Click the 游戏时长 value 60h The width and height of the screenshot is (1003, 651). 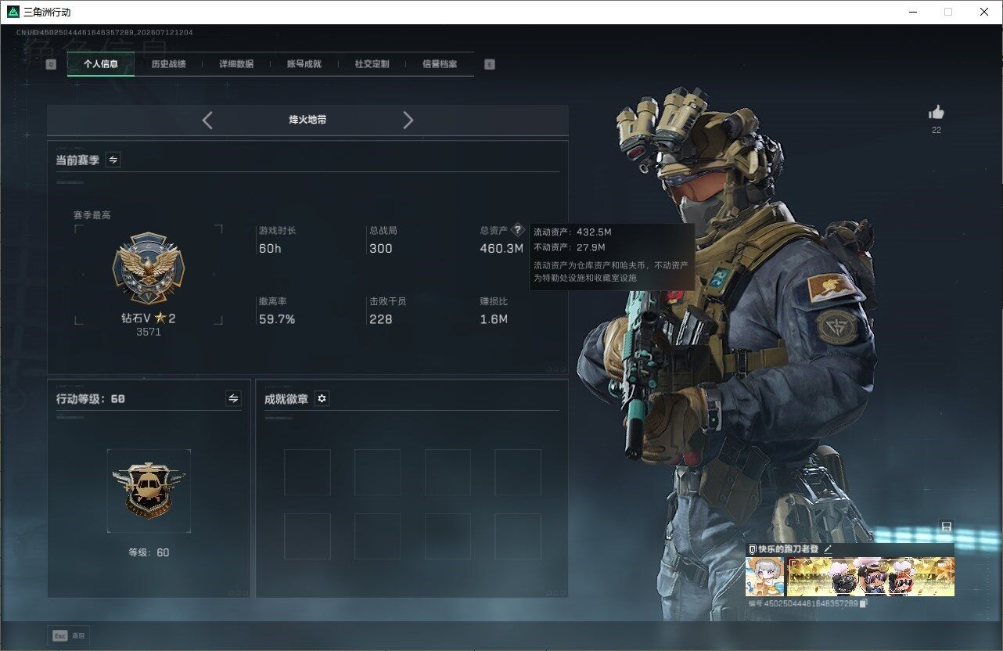(270, 249)
